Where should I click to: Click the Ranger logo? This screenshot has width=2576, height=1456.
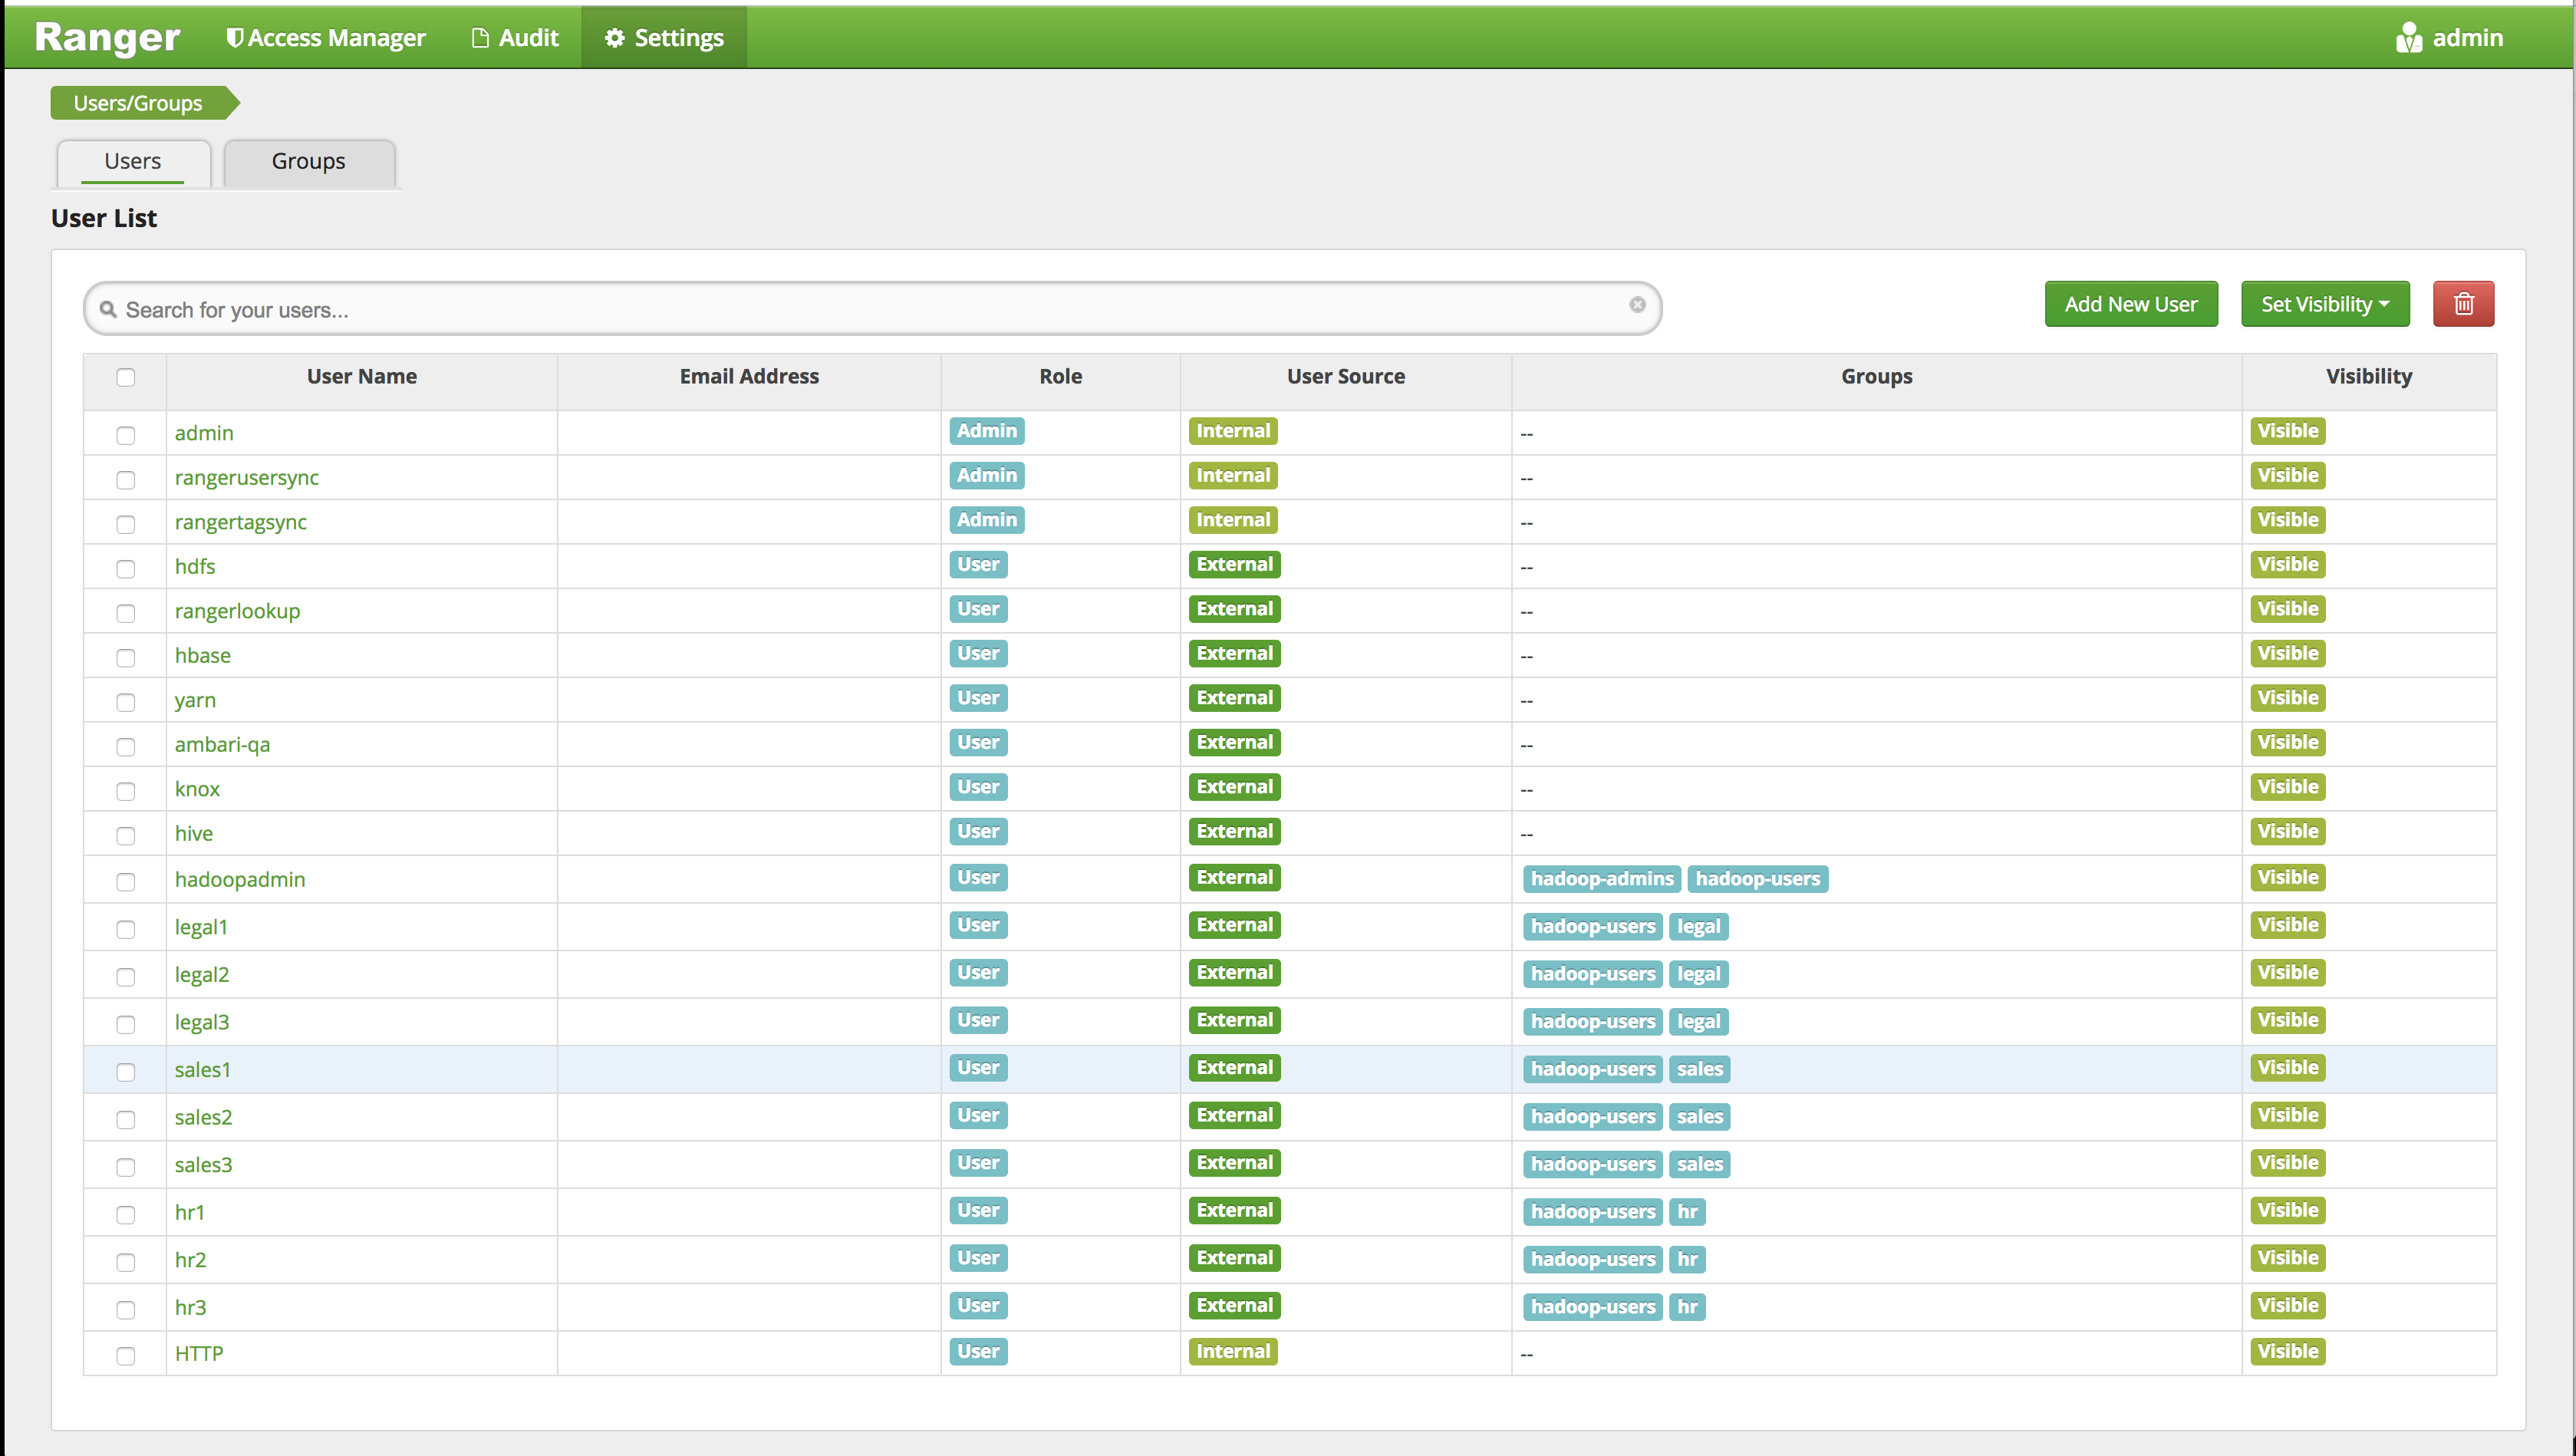(107, 37)
